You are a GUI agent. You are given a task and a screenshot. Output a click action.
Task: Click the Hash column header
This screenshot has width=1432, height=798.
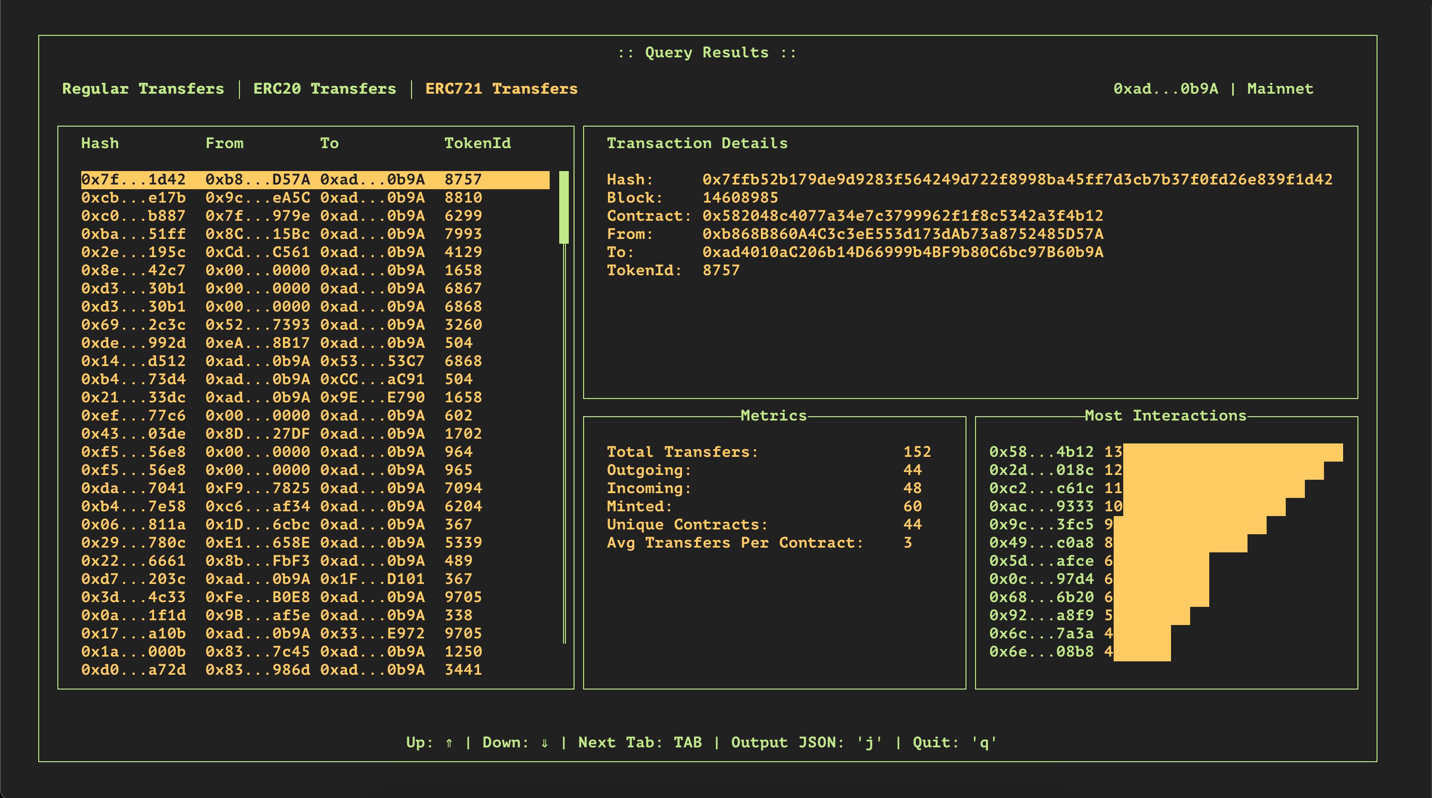(x=100, y=143)
